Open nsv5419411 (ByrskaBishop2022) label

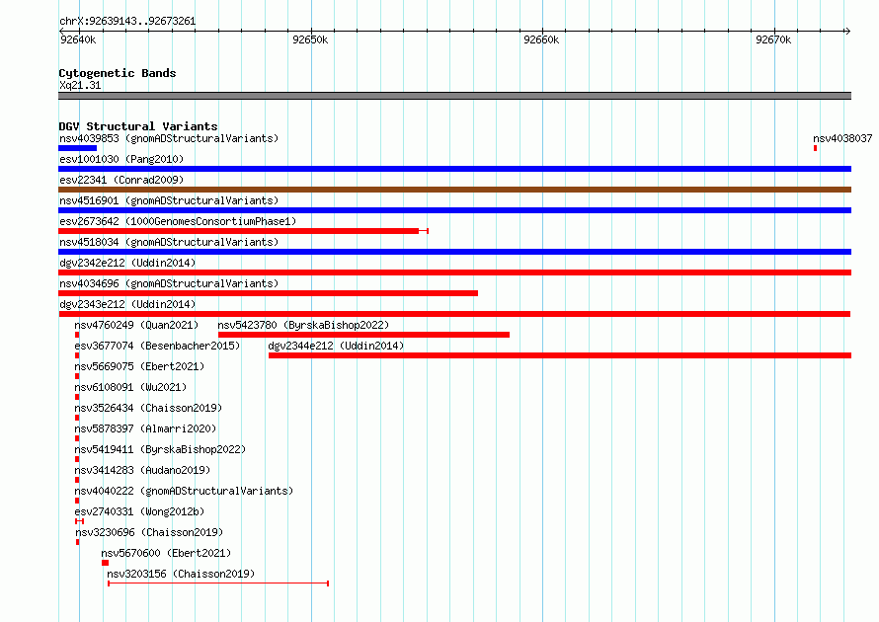coord(160,449)
